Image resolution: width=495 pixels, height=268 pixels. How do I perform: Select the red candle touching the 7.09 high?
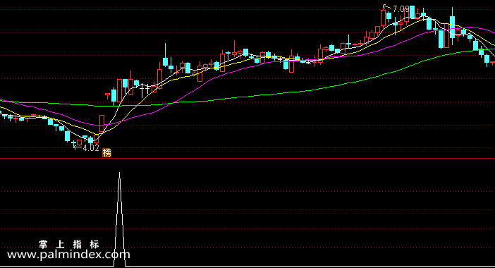coord(384,18)
